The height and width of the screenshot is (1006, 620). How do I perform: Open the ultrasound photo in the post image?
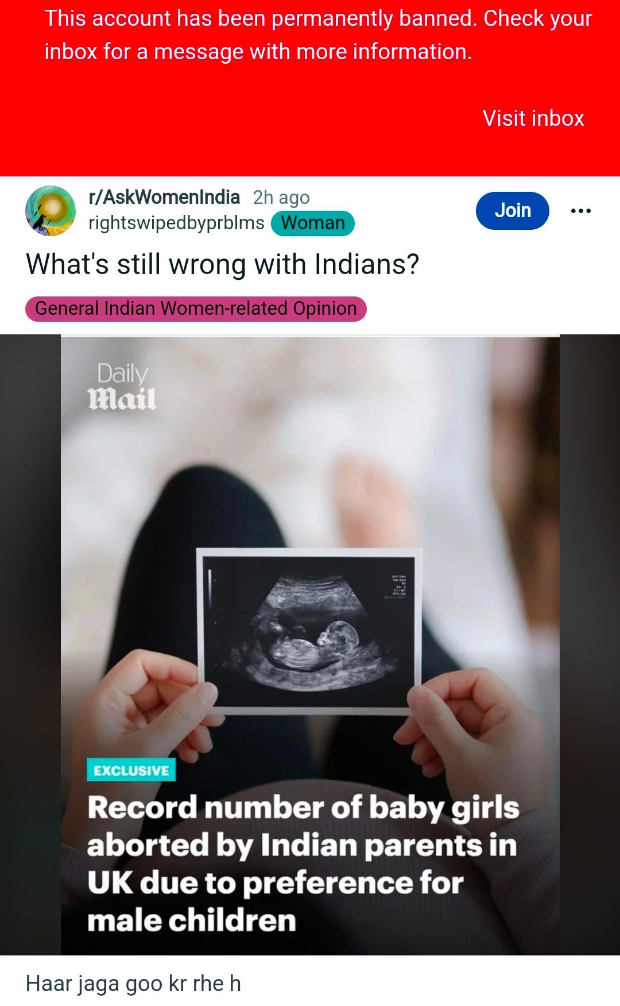(x=309, y=631)
